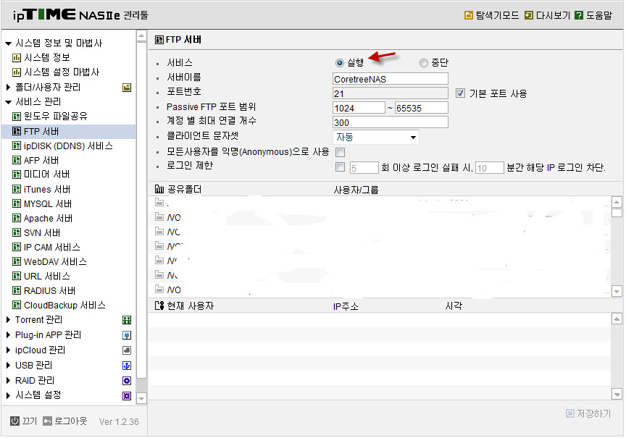
Task: Enable the 로그인 제한 checkbox
Action: click(340, 167)
